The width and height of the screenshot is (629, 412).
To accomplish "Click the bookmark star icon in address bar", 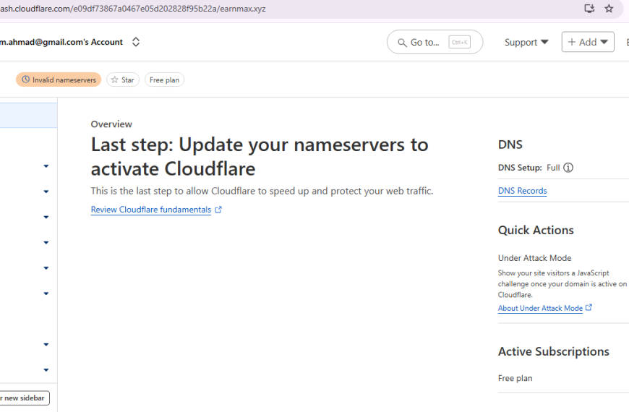I will coord(609,9).
